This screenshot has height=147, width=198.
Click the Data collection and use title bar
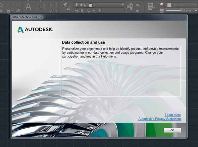click(99, 17)
